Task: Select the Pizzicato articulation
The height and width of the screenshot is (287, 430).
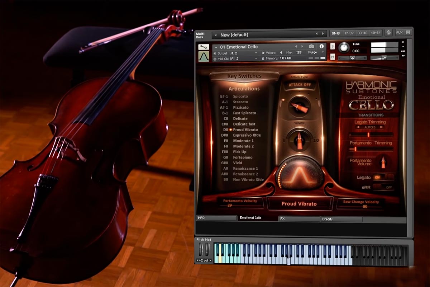Action: tap(241, 107)
